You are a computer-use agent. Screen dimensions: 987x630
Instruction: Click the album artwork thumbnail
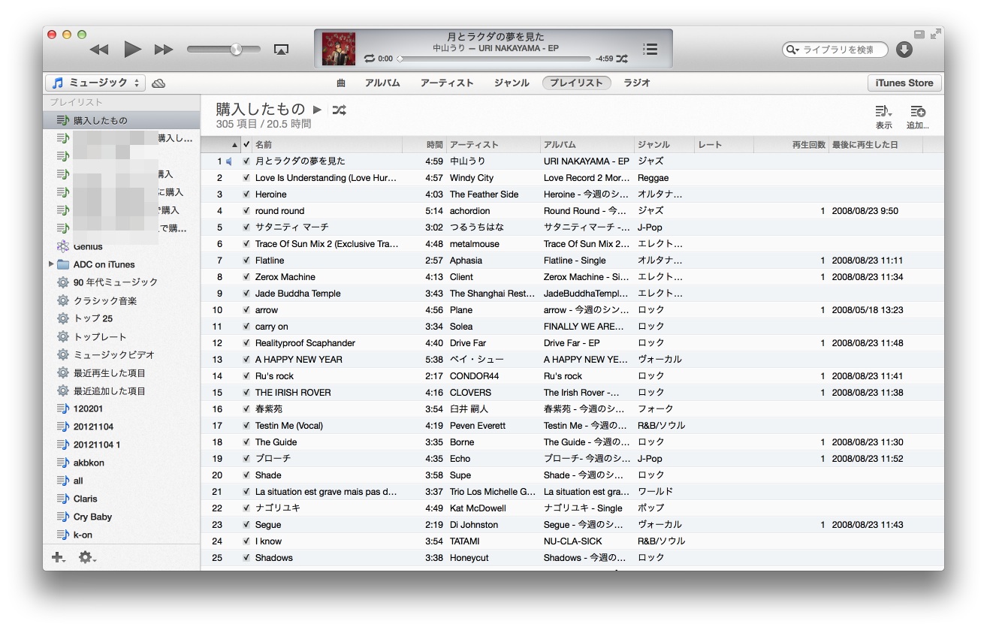coord(339,49)
